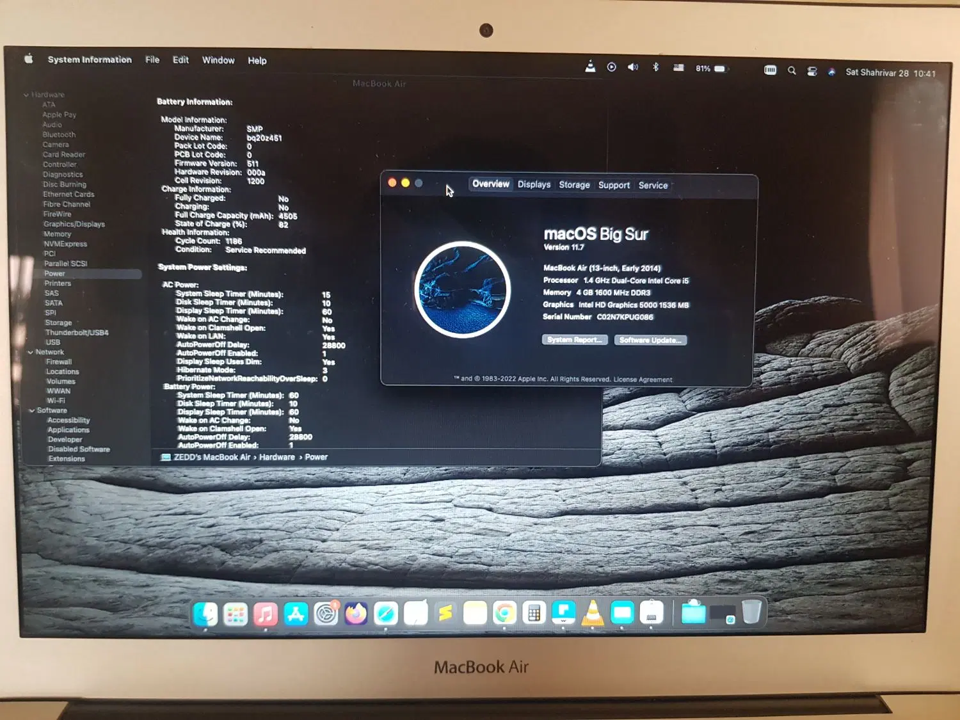Open the Support tab
The width and height of the screenshot is (960, 720).
coord(614,185)
